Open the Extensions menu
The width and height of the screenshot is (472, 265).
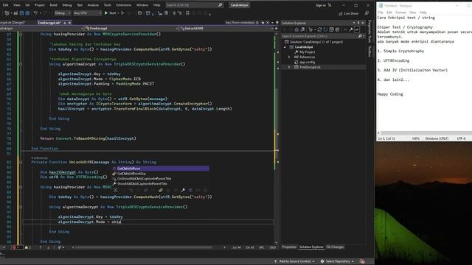(x=124, y=5)
